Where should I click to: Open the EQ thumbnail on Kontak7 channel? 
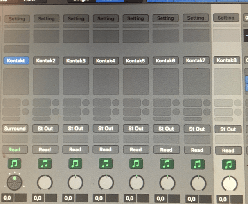point(196,36)
